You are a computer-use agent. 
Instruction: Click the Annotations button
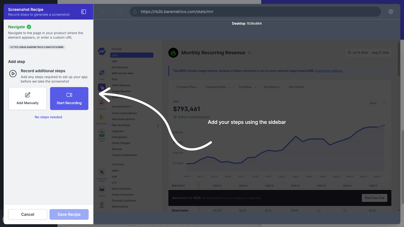(272, 87)
